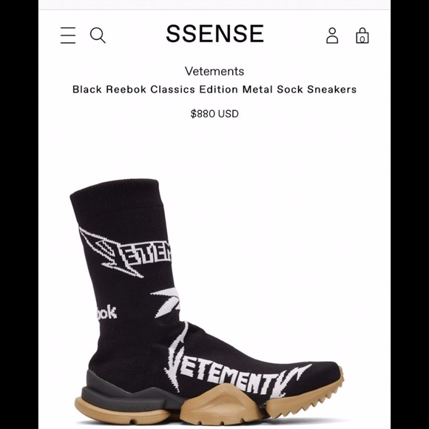This screenshot has height=429, width=429.
Task: Click the Reebok wordmark on the heel
Action: (107, 313)
